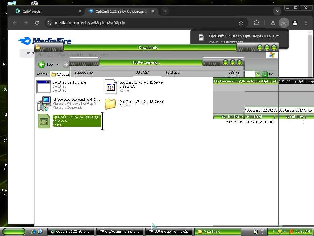Click the Go button in explorer address bar

point(267,74)
